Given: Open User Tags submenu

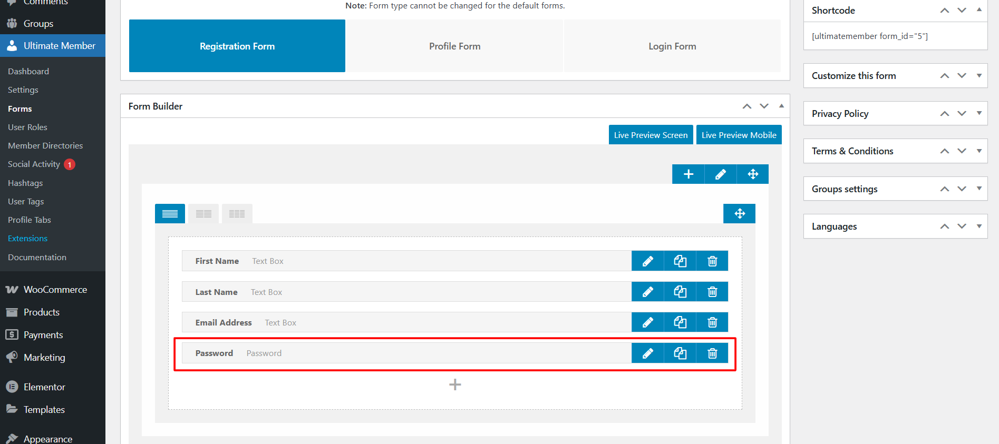Looking at the screenshot, I should 26,202.
